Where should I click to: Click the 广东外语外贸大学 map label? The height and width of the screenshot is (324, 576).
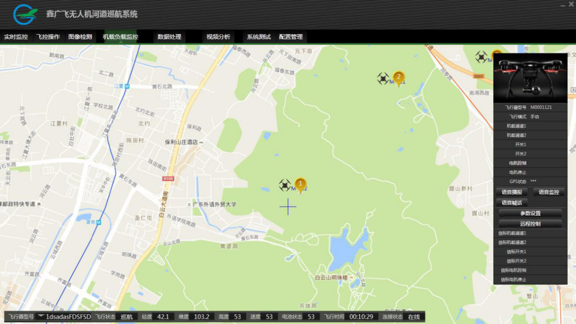tap(215, 204)
